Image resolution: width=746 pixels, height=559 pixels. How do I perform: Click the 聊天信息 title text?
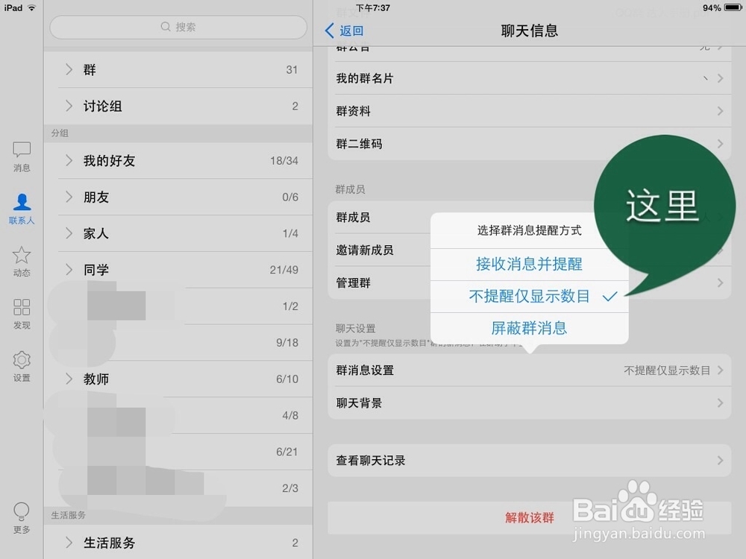(529, 31)
